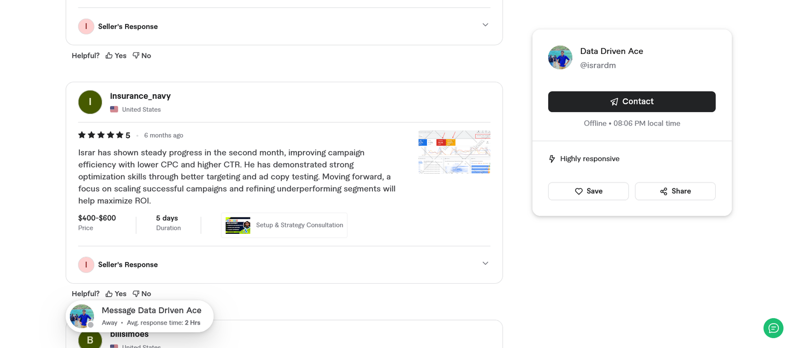Mark insurance_navy's review as not helpful
This screenshot has width=798, height=348.
[142, 294]
